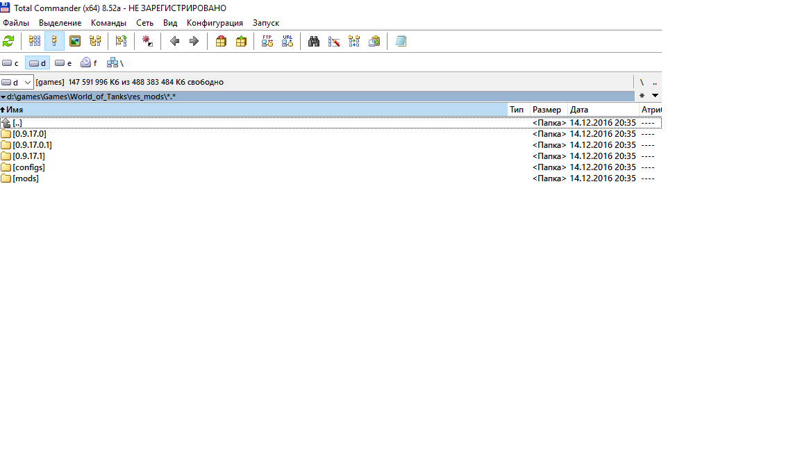Switch to brief view (names only) icon
The image size is (800, 450).
[34, 42]
